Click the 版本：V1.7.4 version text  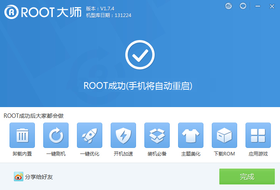(100, 9)
